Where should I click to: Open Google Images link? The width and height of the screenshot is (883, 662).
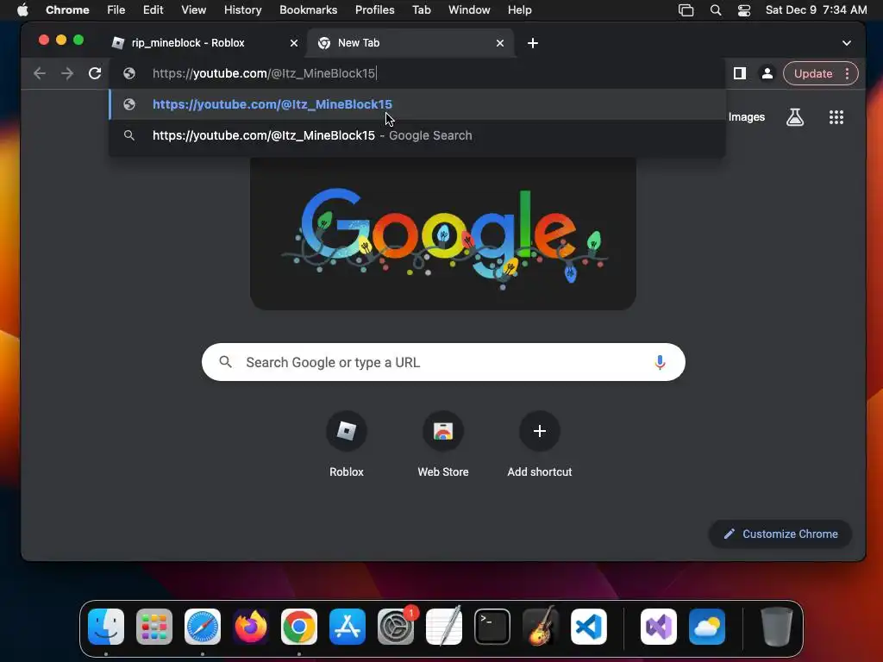[746, 117]
